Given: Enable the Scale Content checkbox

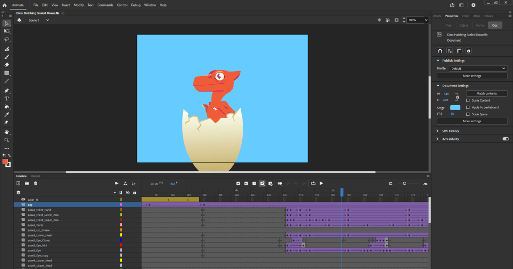Looking at the screenshot, I should (468, 100).
